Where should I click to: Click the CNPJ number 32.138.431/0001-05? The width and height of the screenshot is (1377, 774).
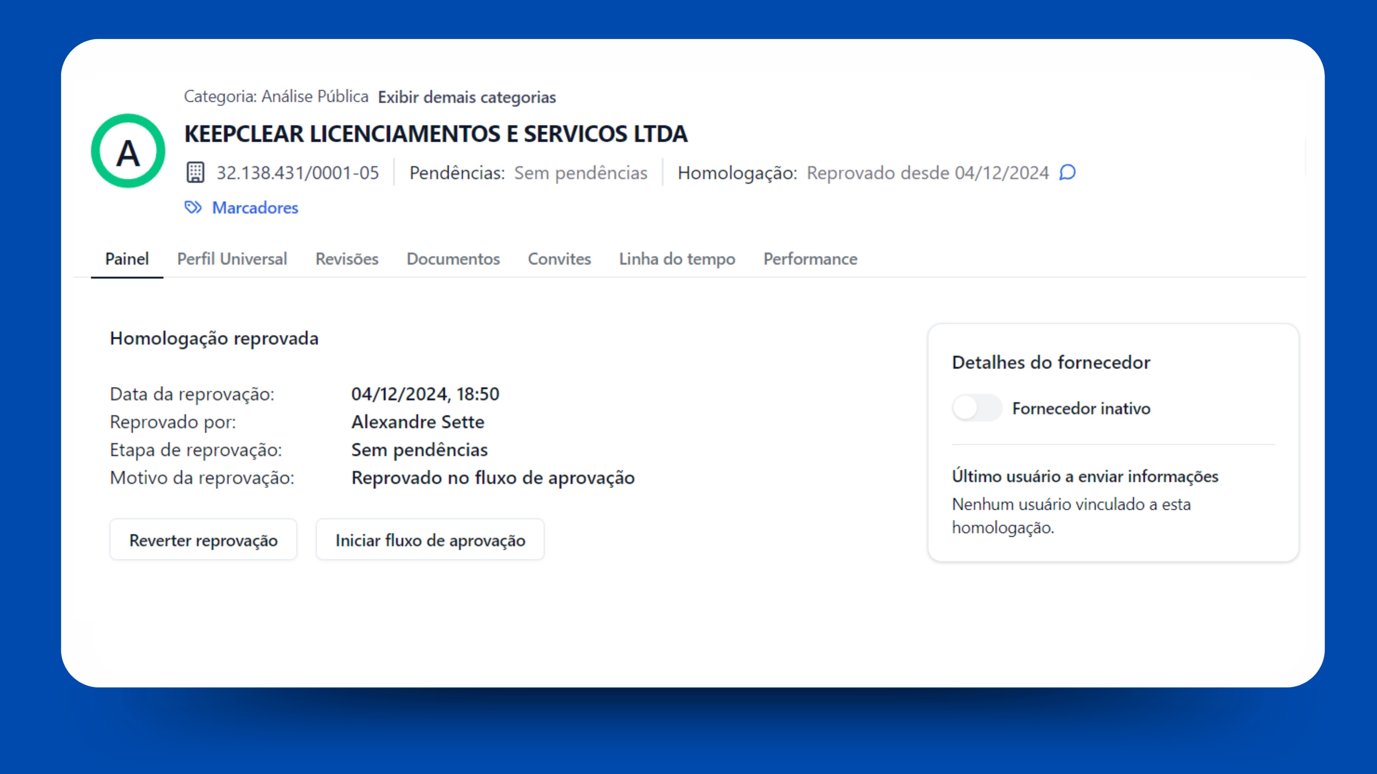[297, 173]
